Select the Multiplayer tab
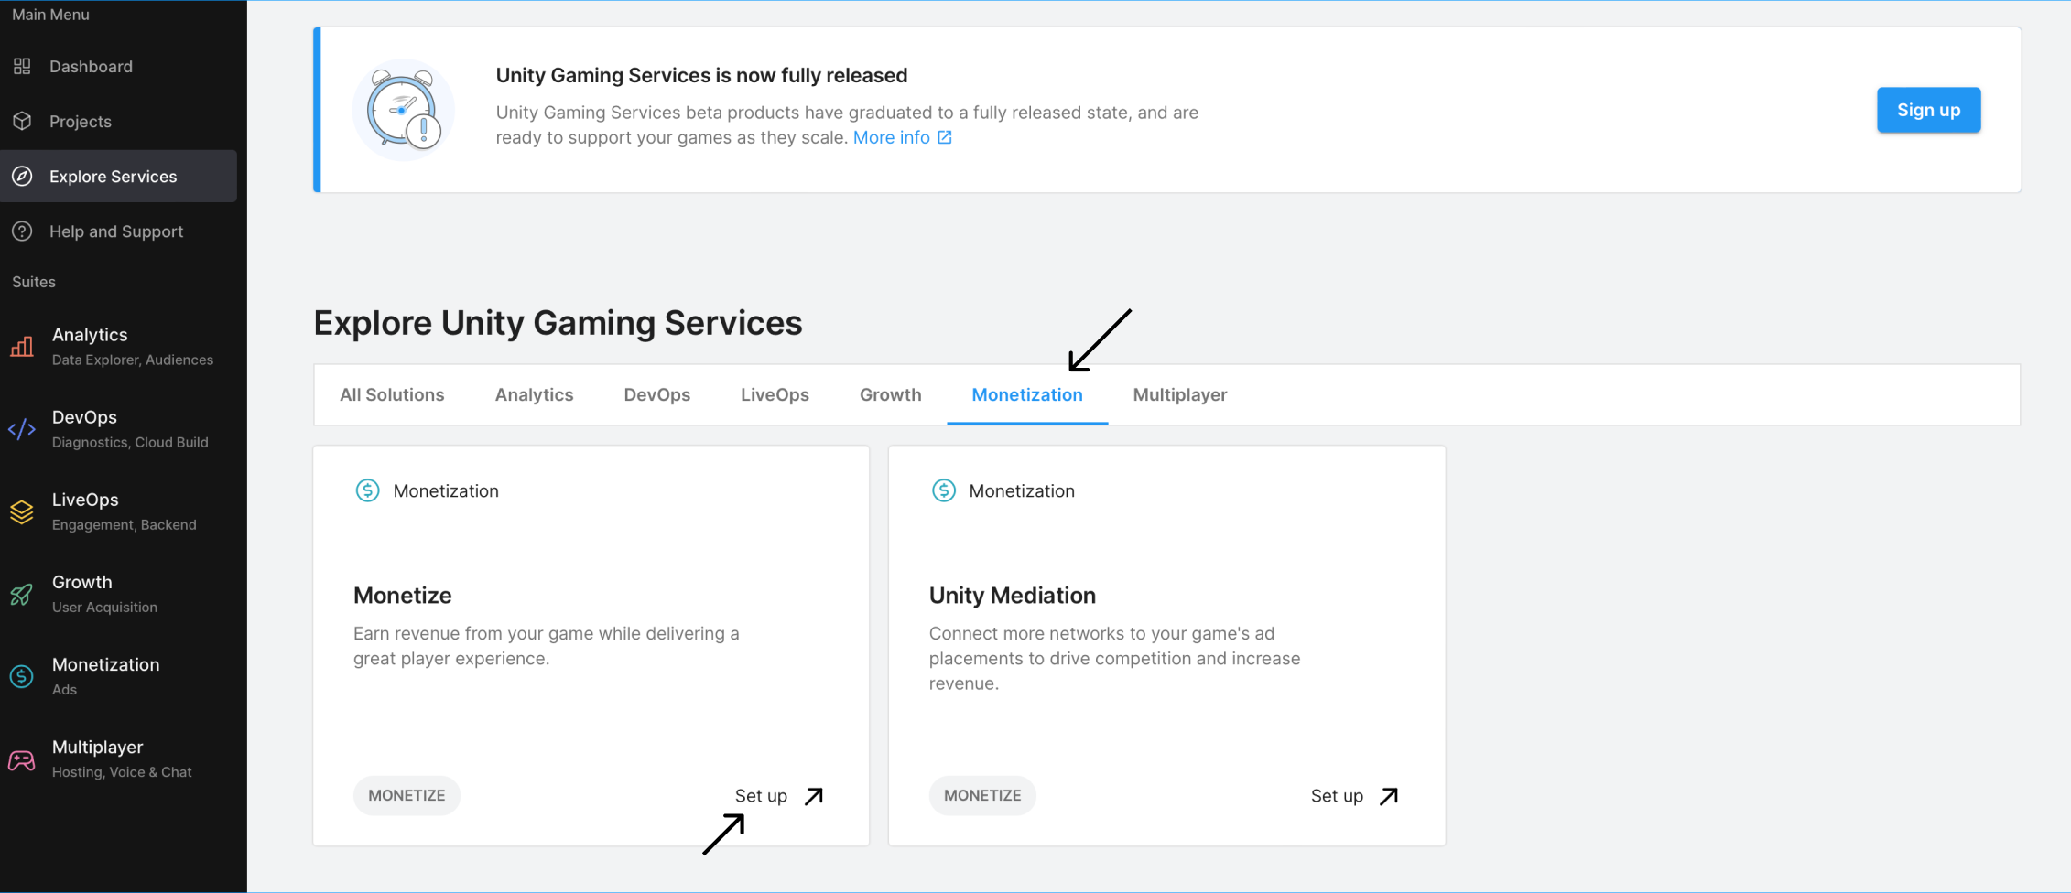 tap(1179, 395)
